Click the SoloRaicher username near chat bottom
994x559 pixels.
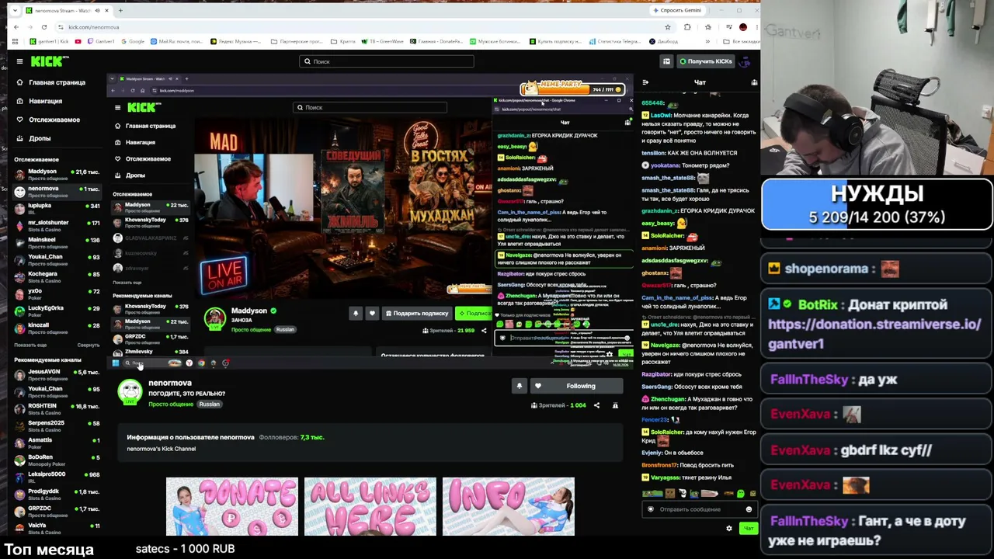tap(667, 432)
